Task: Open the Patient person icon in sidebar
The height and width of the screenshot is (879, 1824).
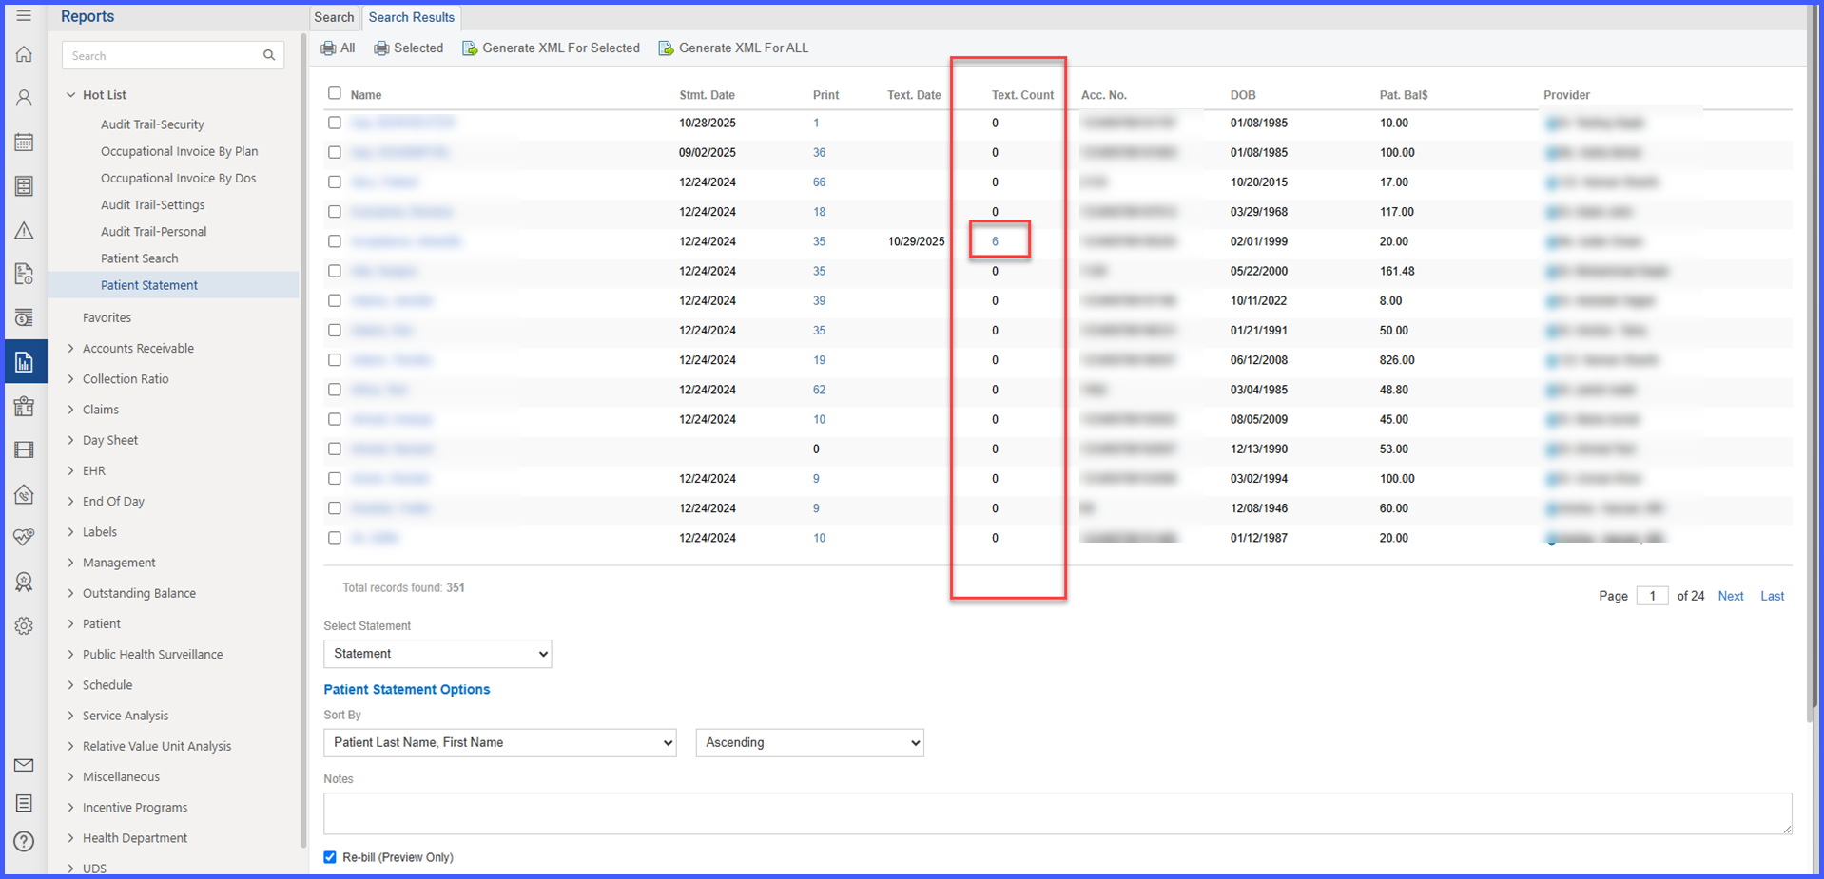Action: pos(24,98)
